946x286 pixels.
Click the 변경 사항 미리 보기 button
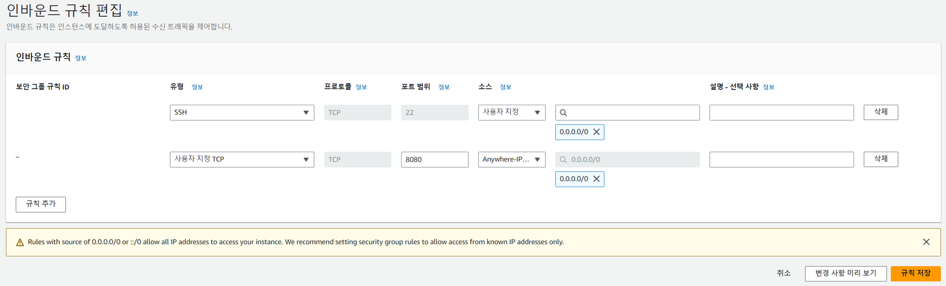(x=846, y=273)
